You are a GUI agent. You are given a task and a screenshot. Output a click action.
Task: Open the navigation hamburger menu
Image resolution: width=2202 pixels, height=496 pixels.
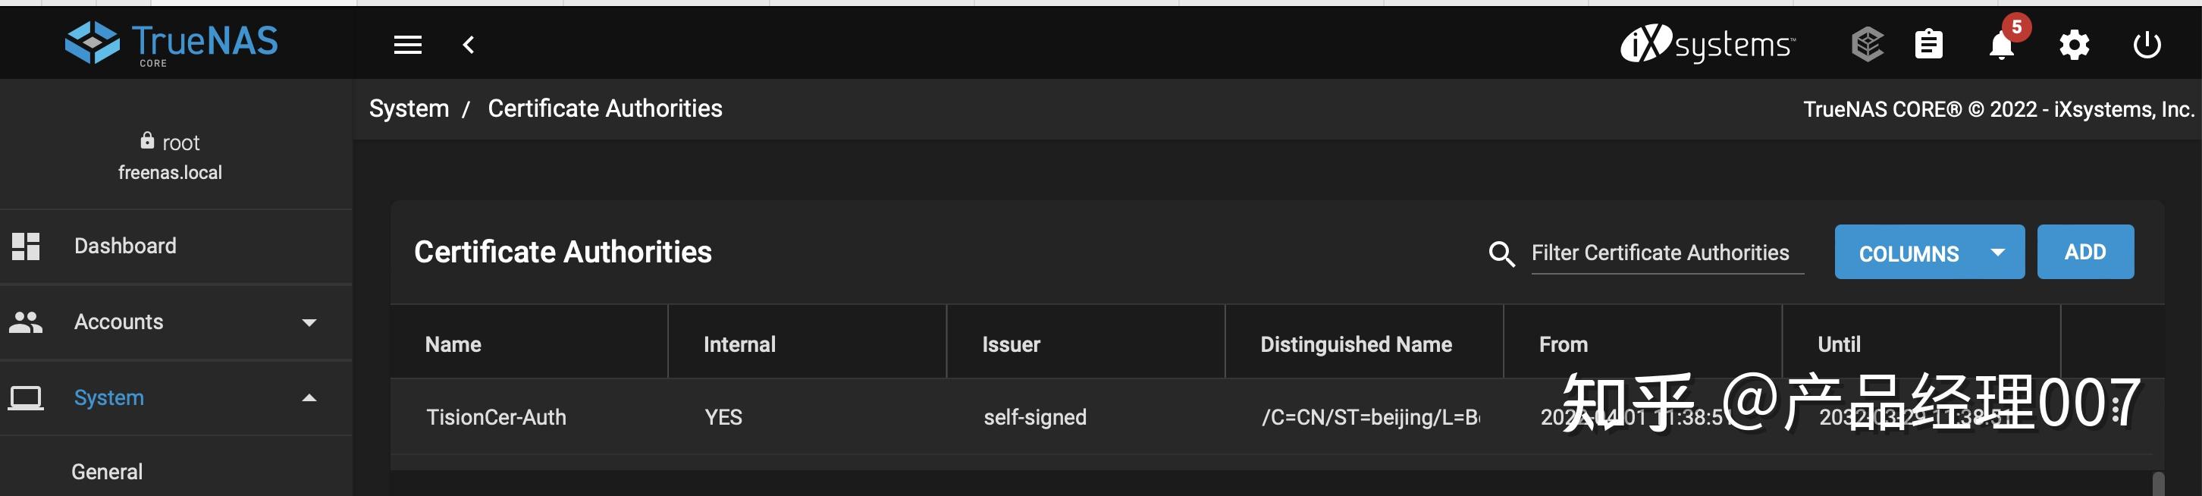click(x=409, y=44)
